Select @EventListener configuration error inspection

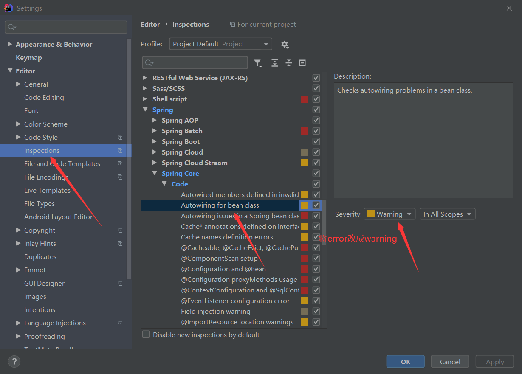tap(235, 301)
